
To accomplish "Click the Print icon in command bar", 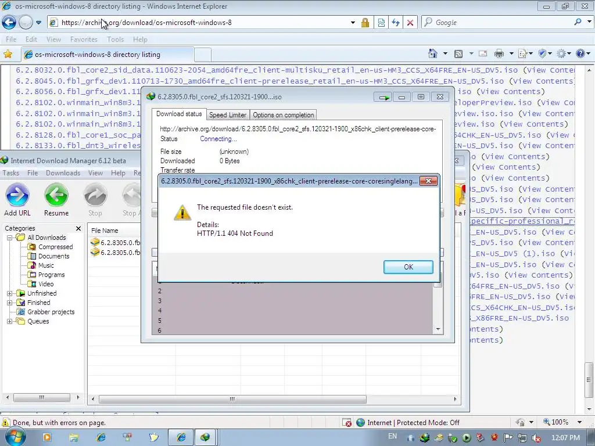I will [x=499, y=54].
